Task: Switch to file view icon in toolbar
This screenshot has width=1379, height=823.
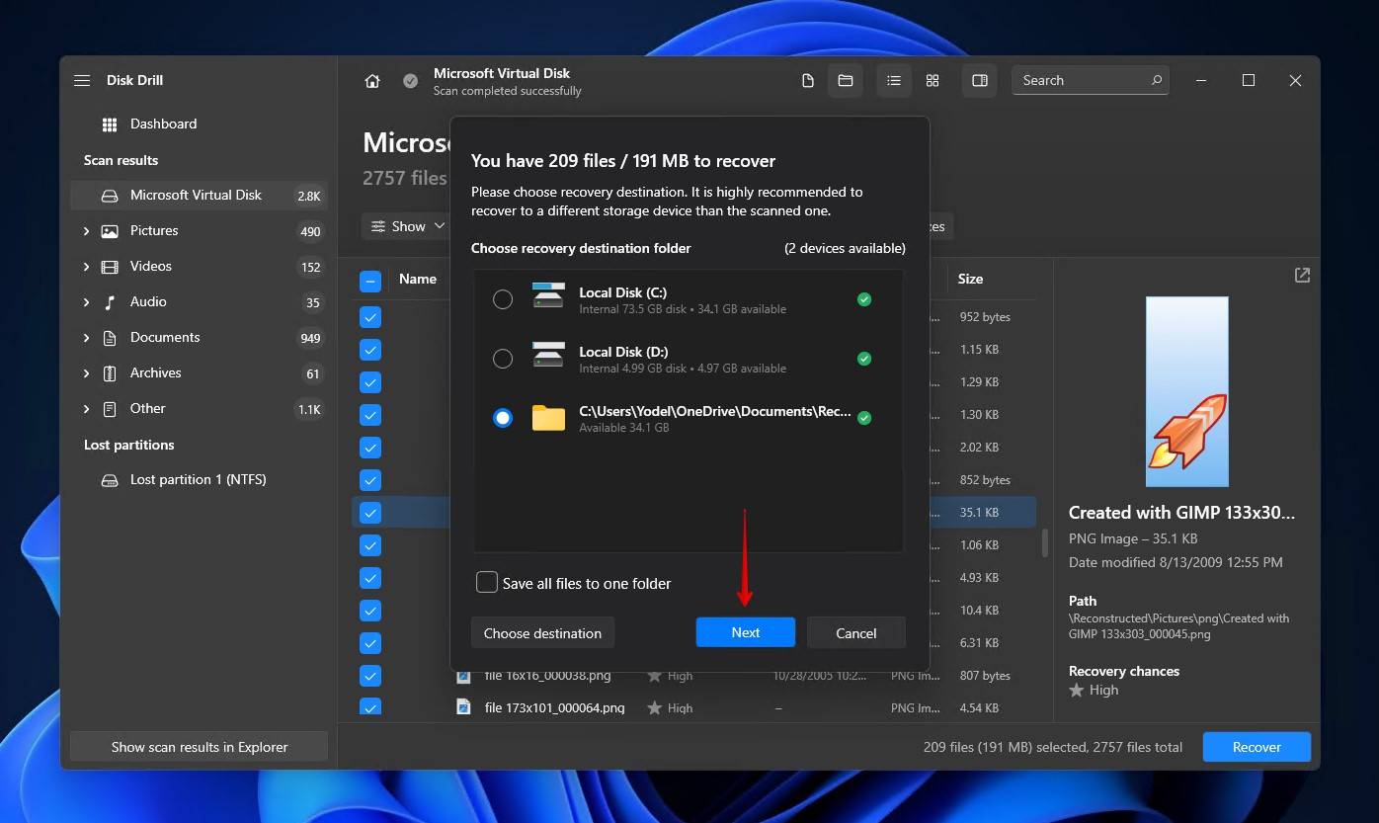Action: [x=808, y=80]
